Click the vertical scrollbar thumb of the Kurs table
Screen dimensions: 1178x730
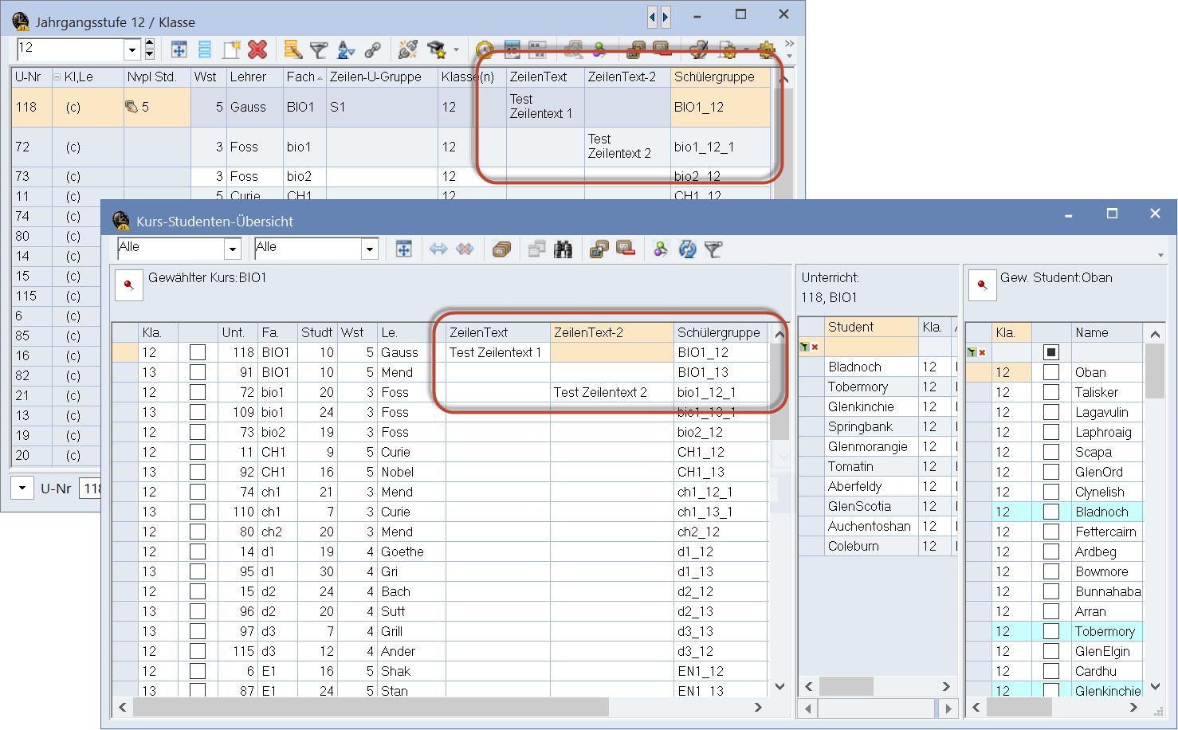pos(779,392)
